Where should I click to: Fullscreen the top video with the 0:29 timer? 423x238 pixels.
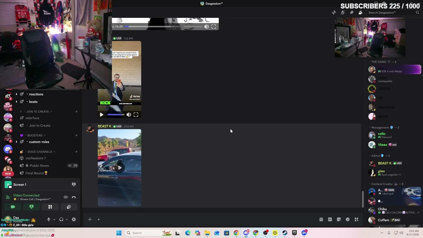(x=214, y=26)
